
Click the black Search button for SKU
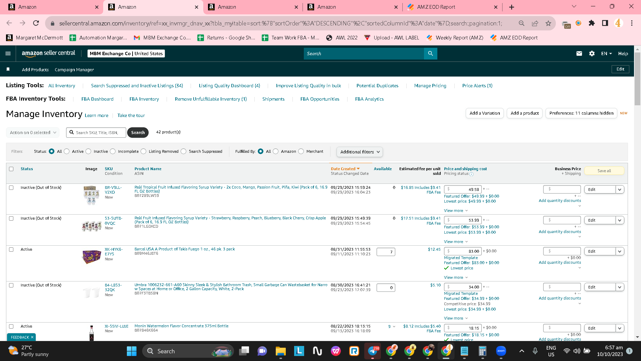pos(138,133)
